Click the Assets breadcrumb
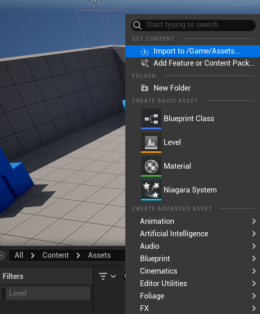 (x=99, y=256)
